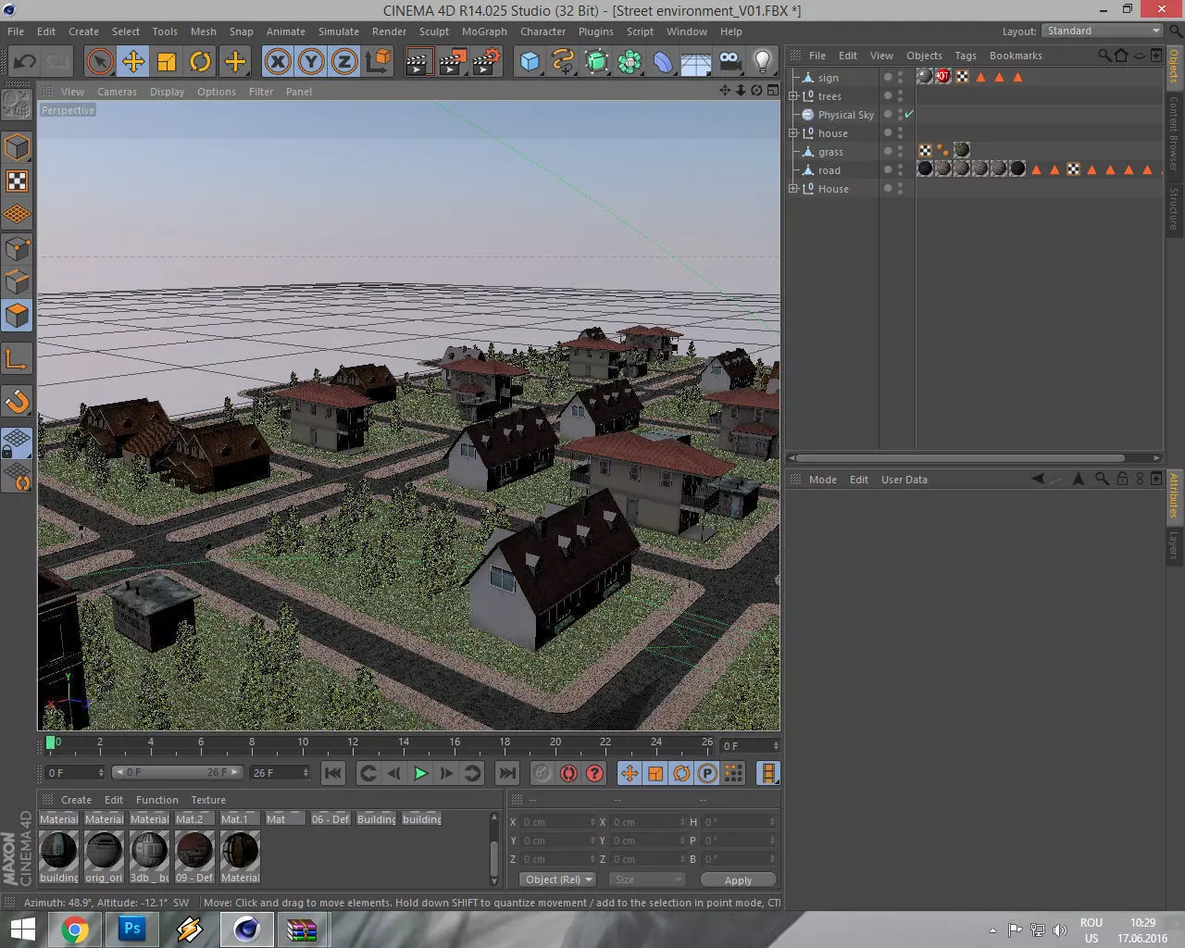
Task: Open Content Browser side tab
Action: pyautogui.click(x=1174, y=132)
